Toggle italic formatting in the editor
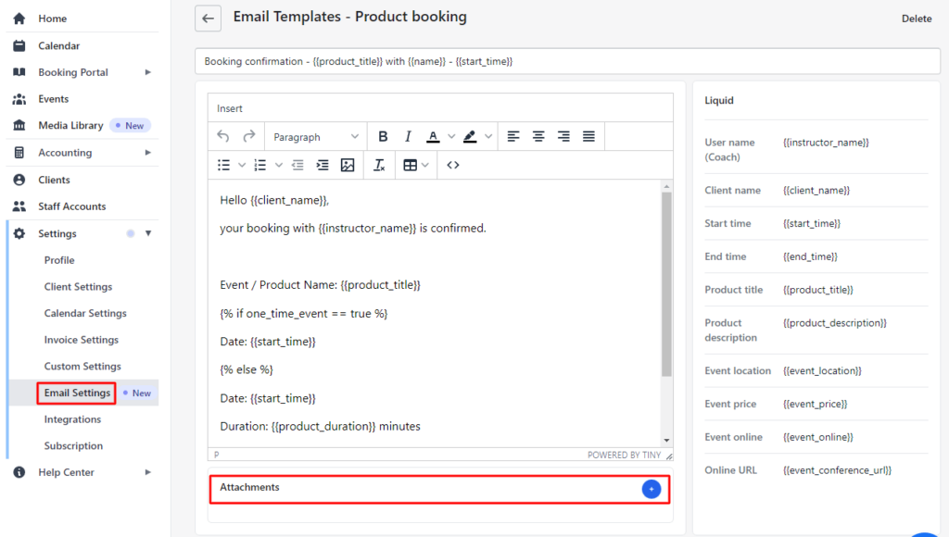949x537 pixels. pyautogui.click(x=407, y=136)
